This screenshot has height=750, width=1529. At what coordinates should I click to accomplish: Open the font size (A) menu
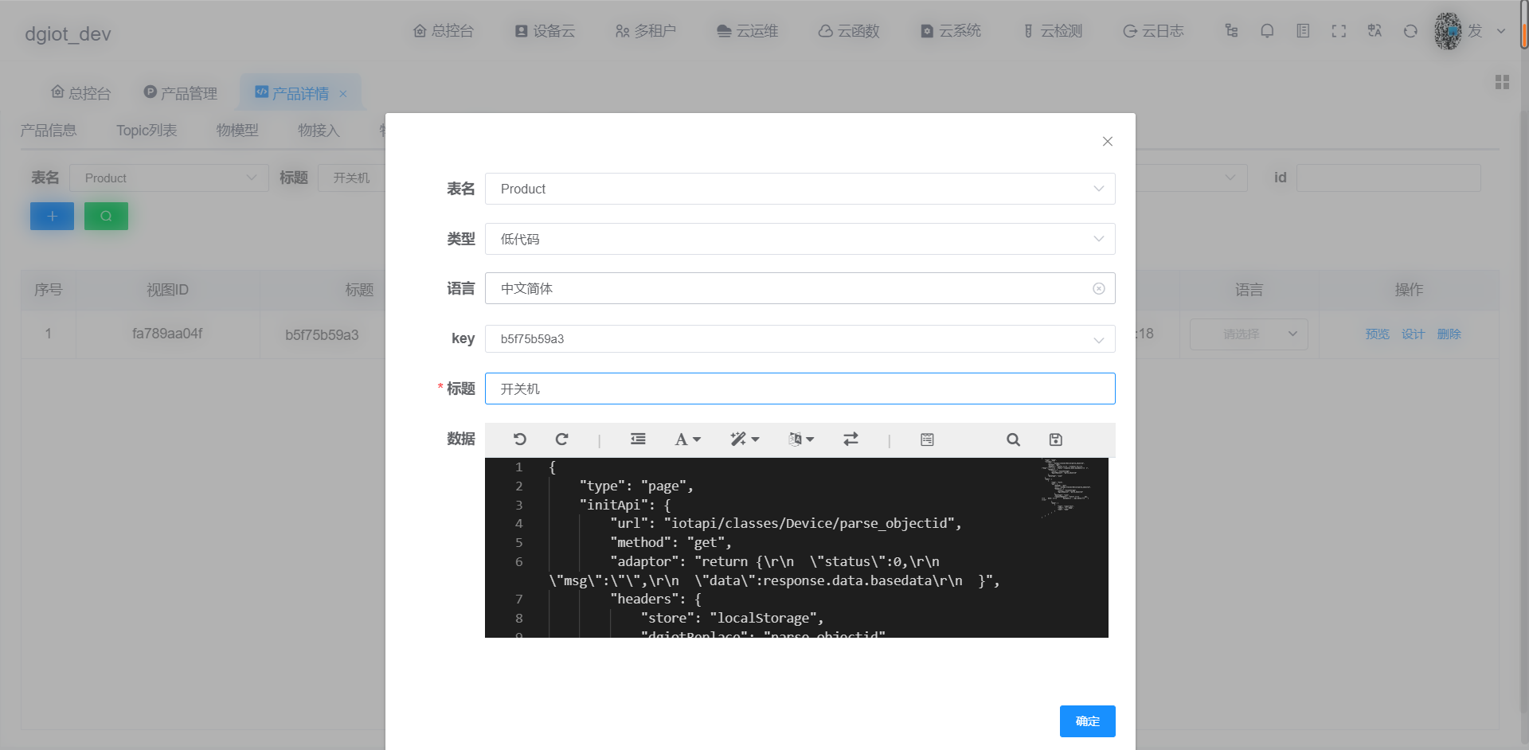687,439
